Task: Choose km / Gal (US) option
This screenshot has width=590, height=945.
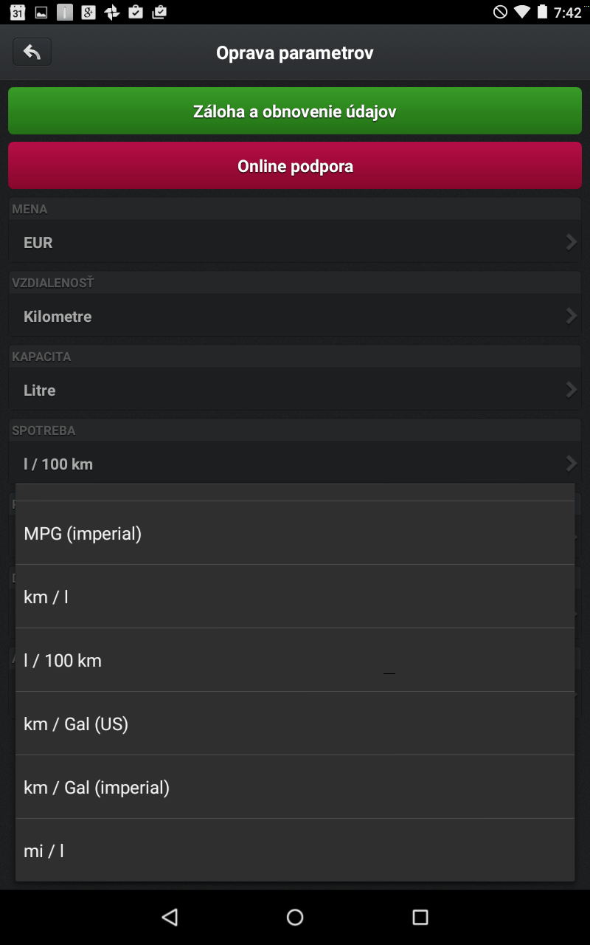Action: (x=295, y=724)
